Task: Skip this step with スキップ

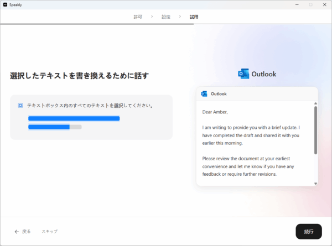Action: point(49,231)
